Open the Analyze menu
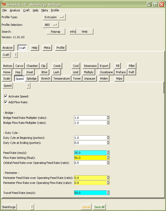166x211 pixels. click(15, 10)
